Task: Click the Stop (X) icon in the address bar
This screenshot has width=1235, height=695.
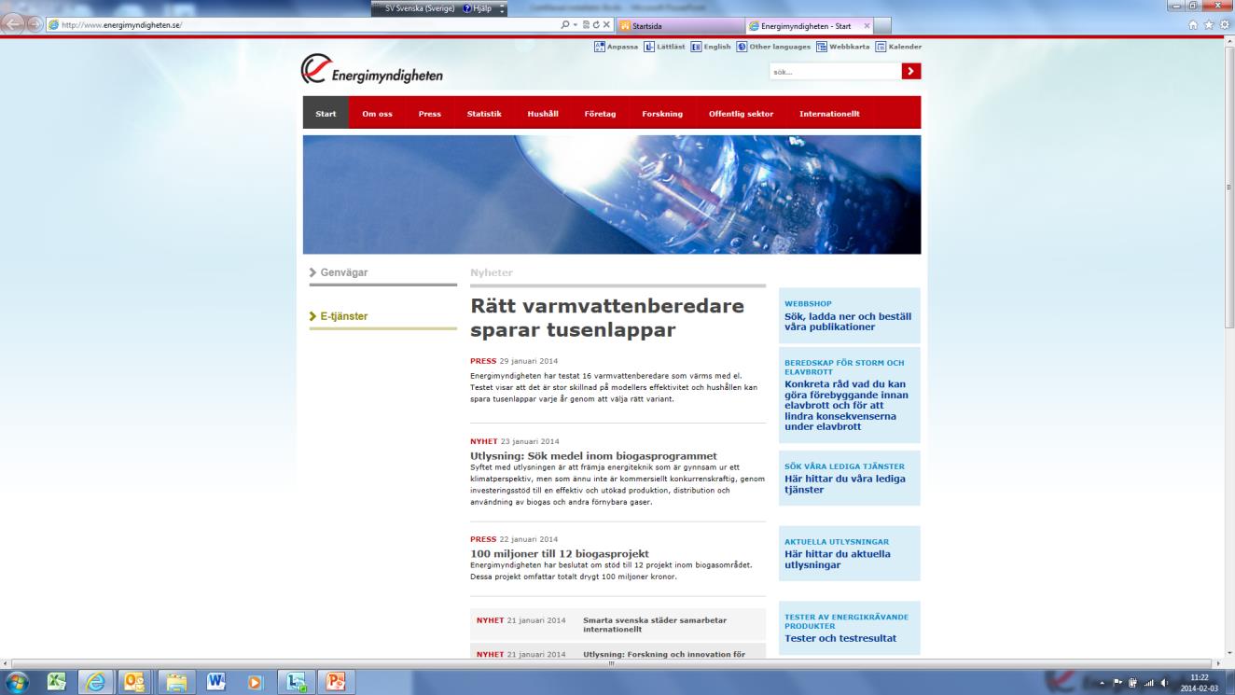Action: click(x=607, y=25)
